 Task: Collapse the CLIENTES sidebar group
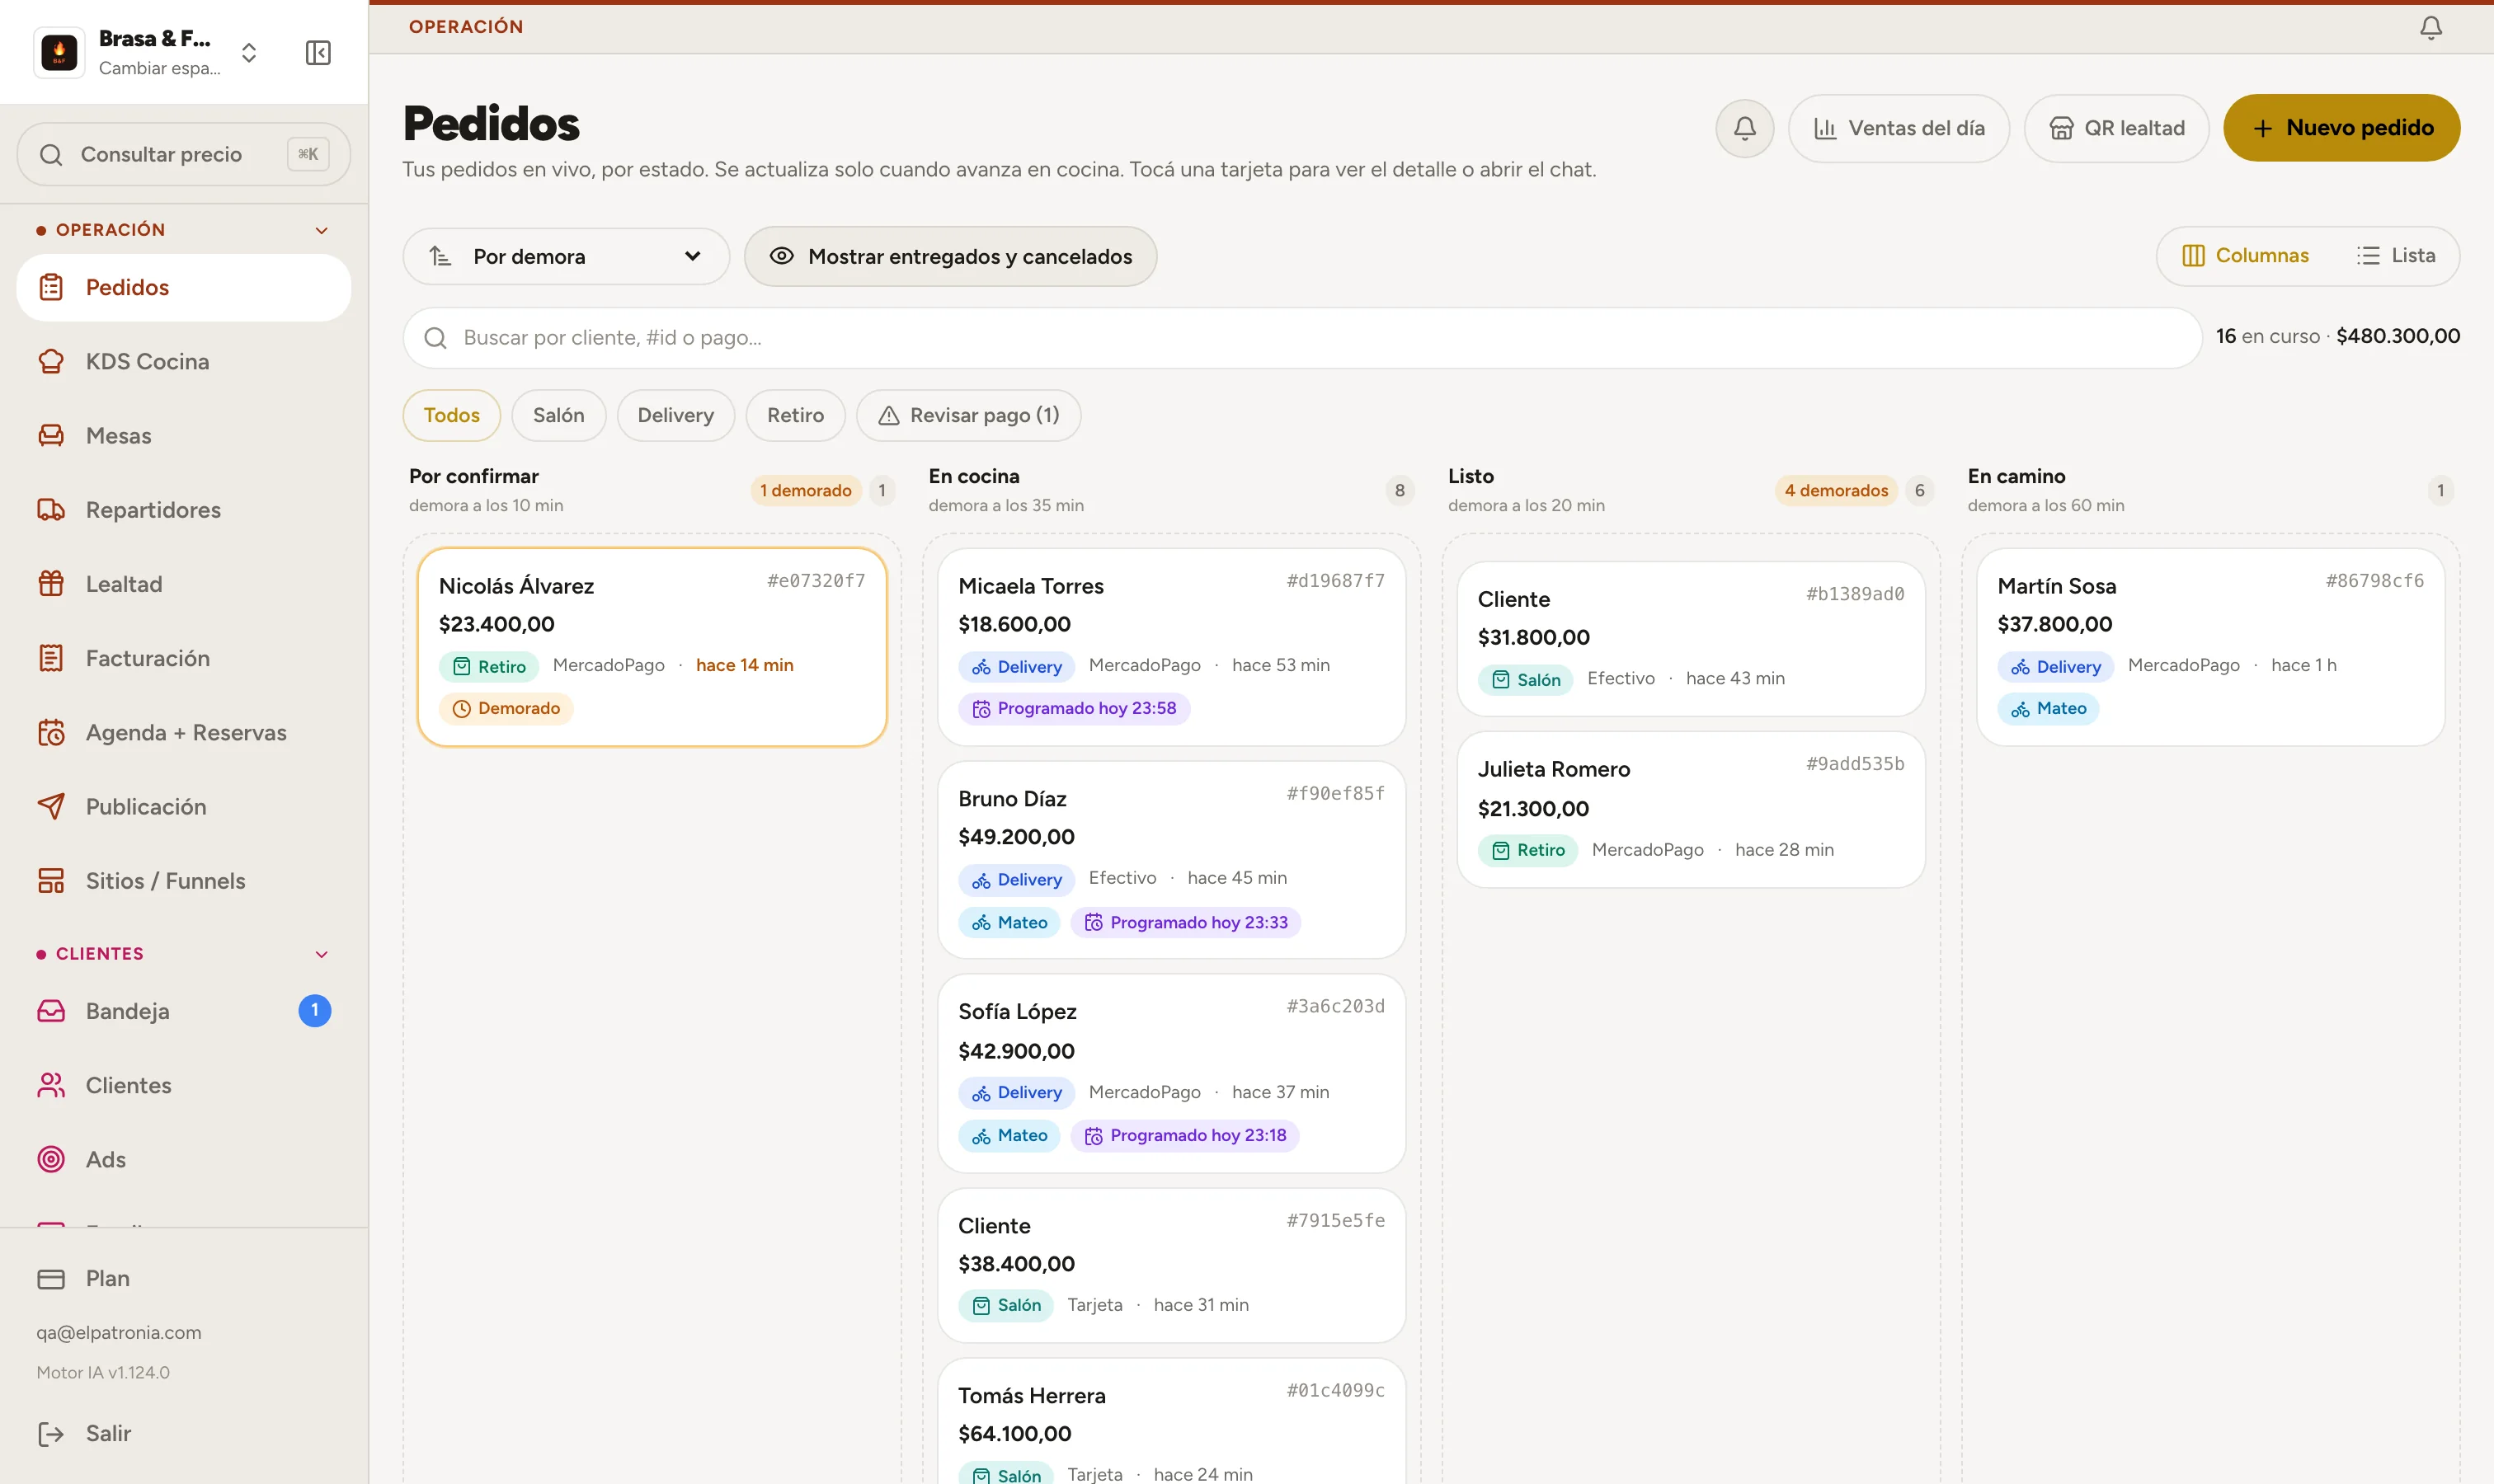184,954
